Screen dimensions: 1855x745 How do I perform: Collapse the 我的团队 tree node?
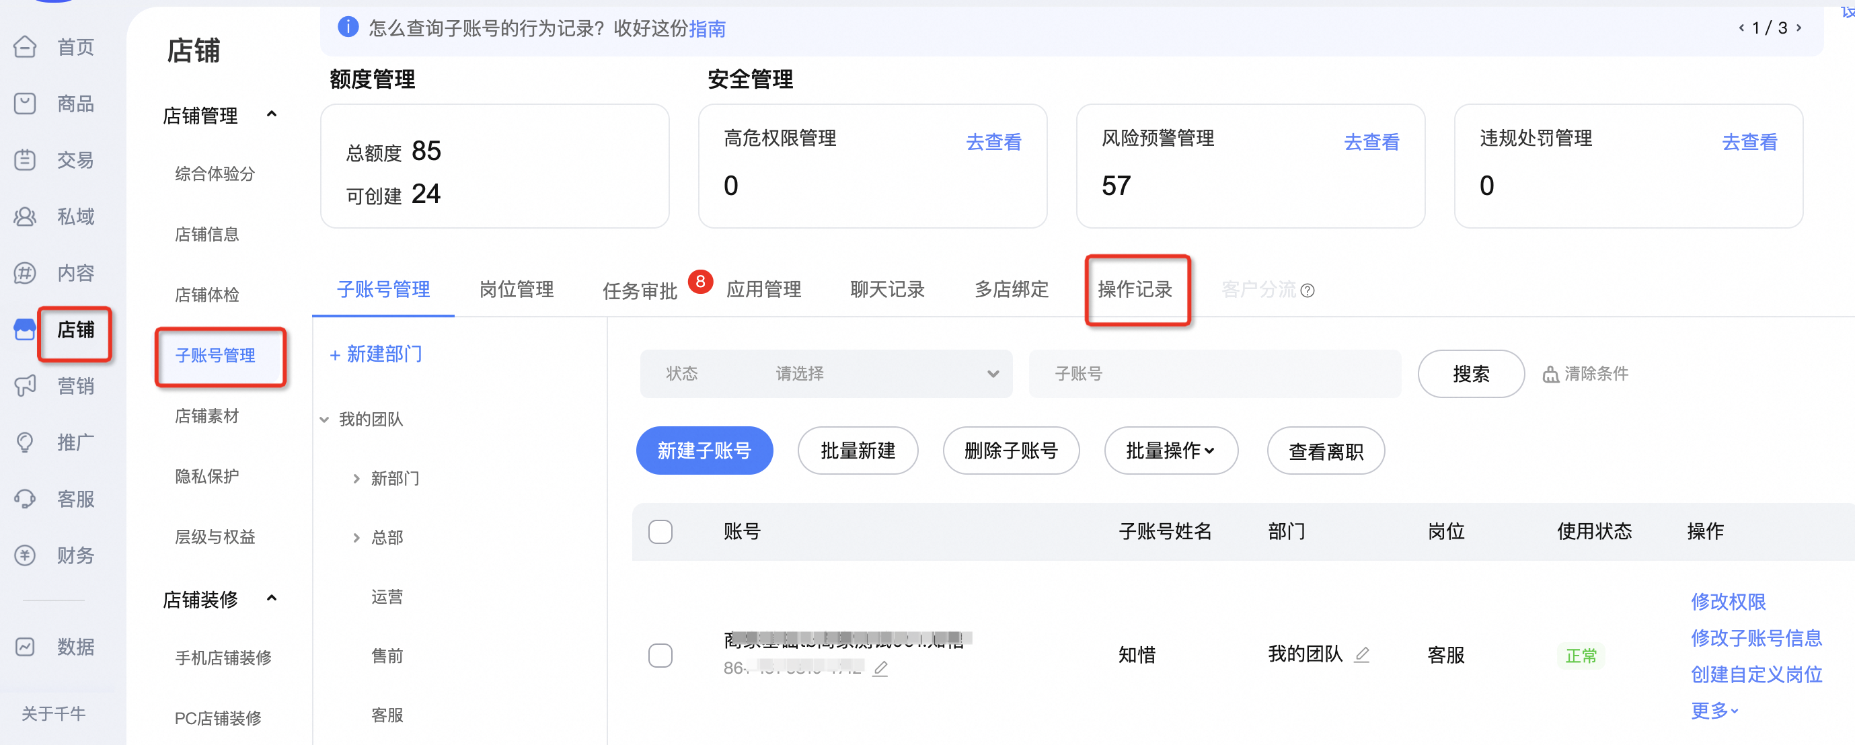325,420
